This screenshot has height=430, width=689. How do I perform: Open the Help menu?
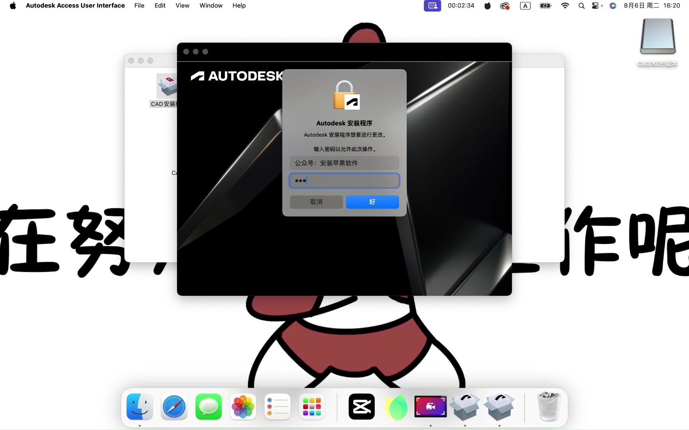[239, 6]
